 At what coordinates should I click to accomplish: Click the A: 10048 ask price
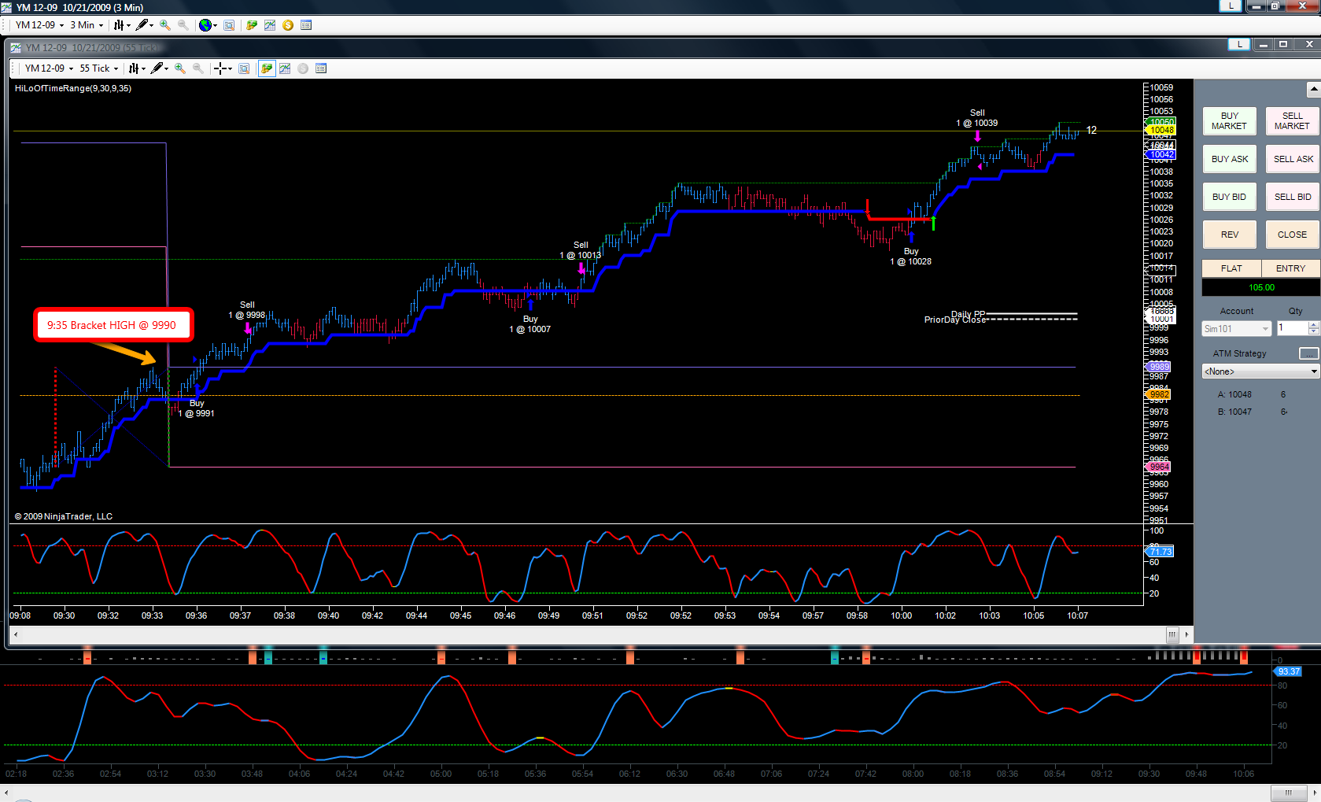coord(1234,394)
